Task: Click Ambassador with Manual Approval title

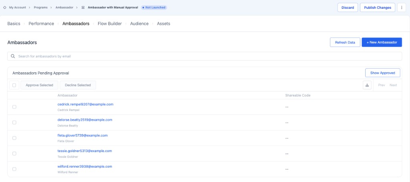Action: point(113,8)
